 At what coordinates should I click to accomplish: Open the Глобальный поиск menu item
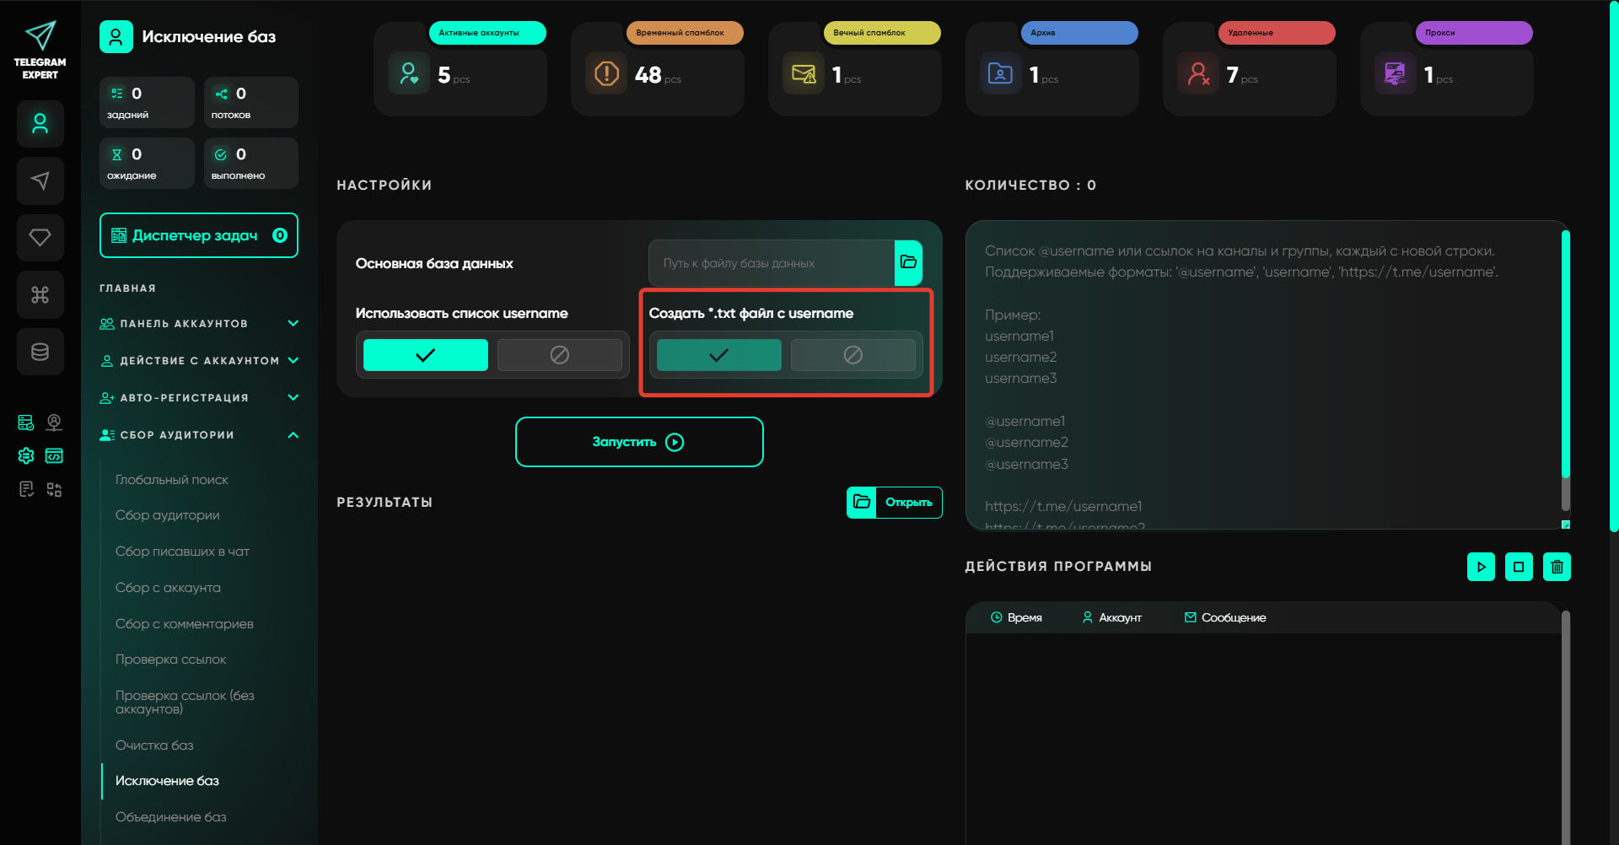(x=172, y=480)
